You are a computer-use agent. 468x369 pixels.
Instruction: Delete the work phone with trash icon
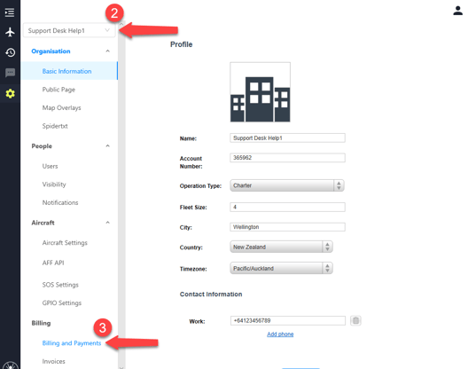click(x=355, y=320)
